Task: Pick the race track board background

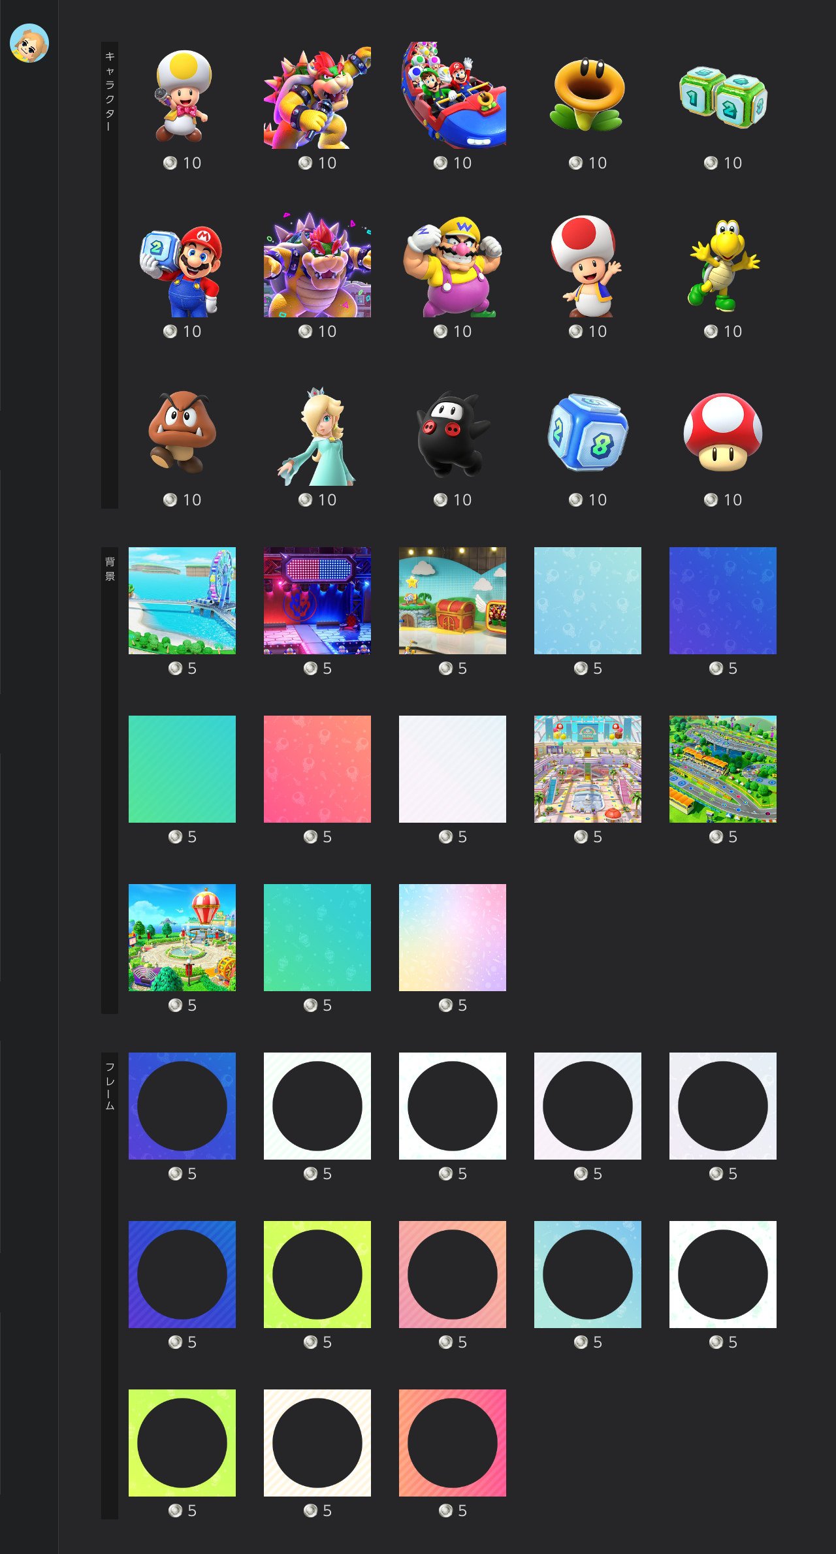Action: click(x=723, y=769)
